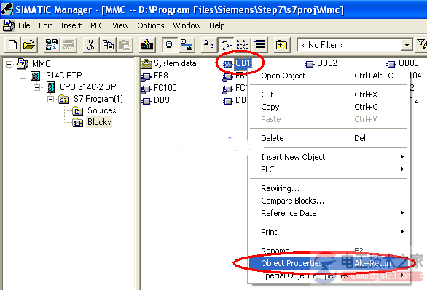
Task: Switch to Large Icons view button
Action: (209, 45)
